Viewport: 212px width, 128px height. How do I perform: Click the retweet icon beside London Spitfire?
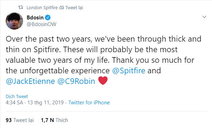point(21,7)
